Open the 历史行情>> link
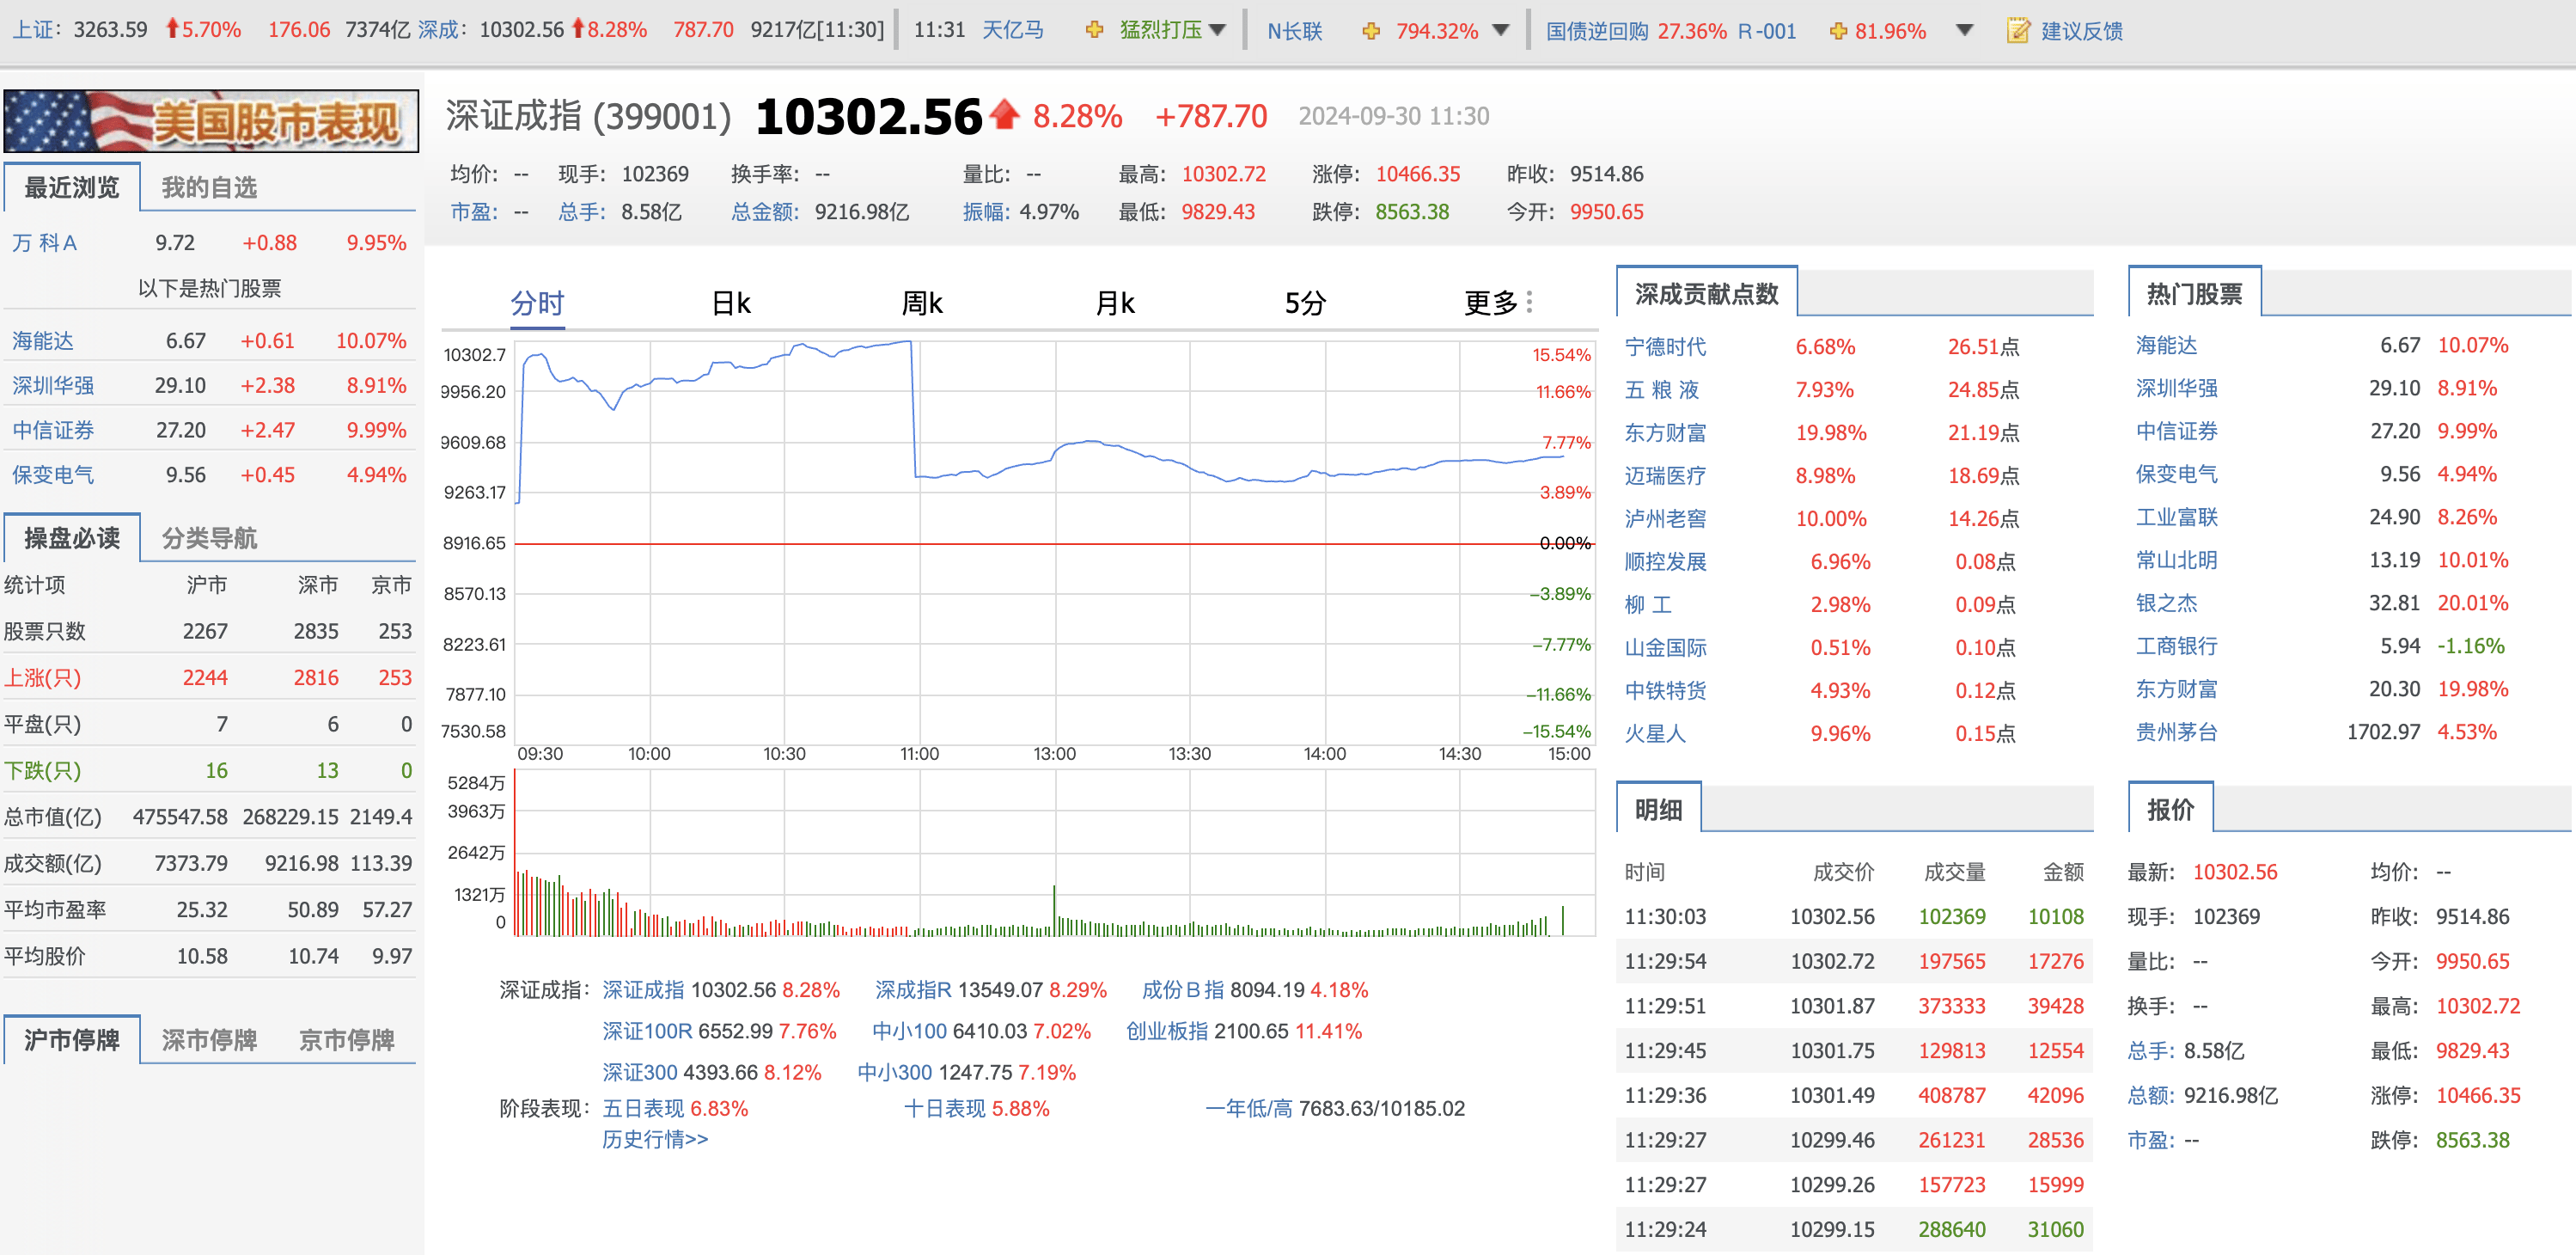Screen dimensions: 2576x1255 coord(655,1139)
